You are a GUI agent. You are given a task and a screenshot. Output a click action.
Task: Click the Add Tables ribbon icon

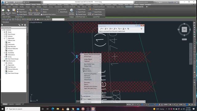point(3,12)
